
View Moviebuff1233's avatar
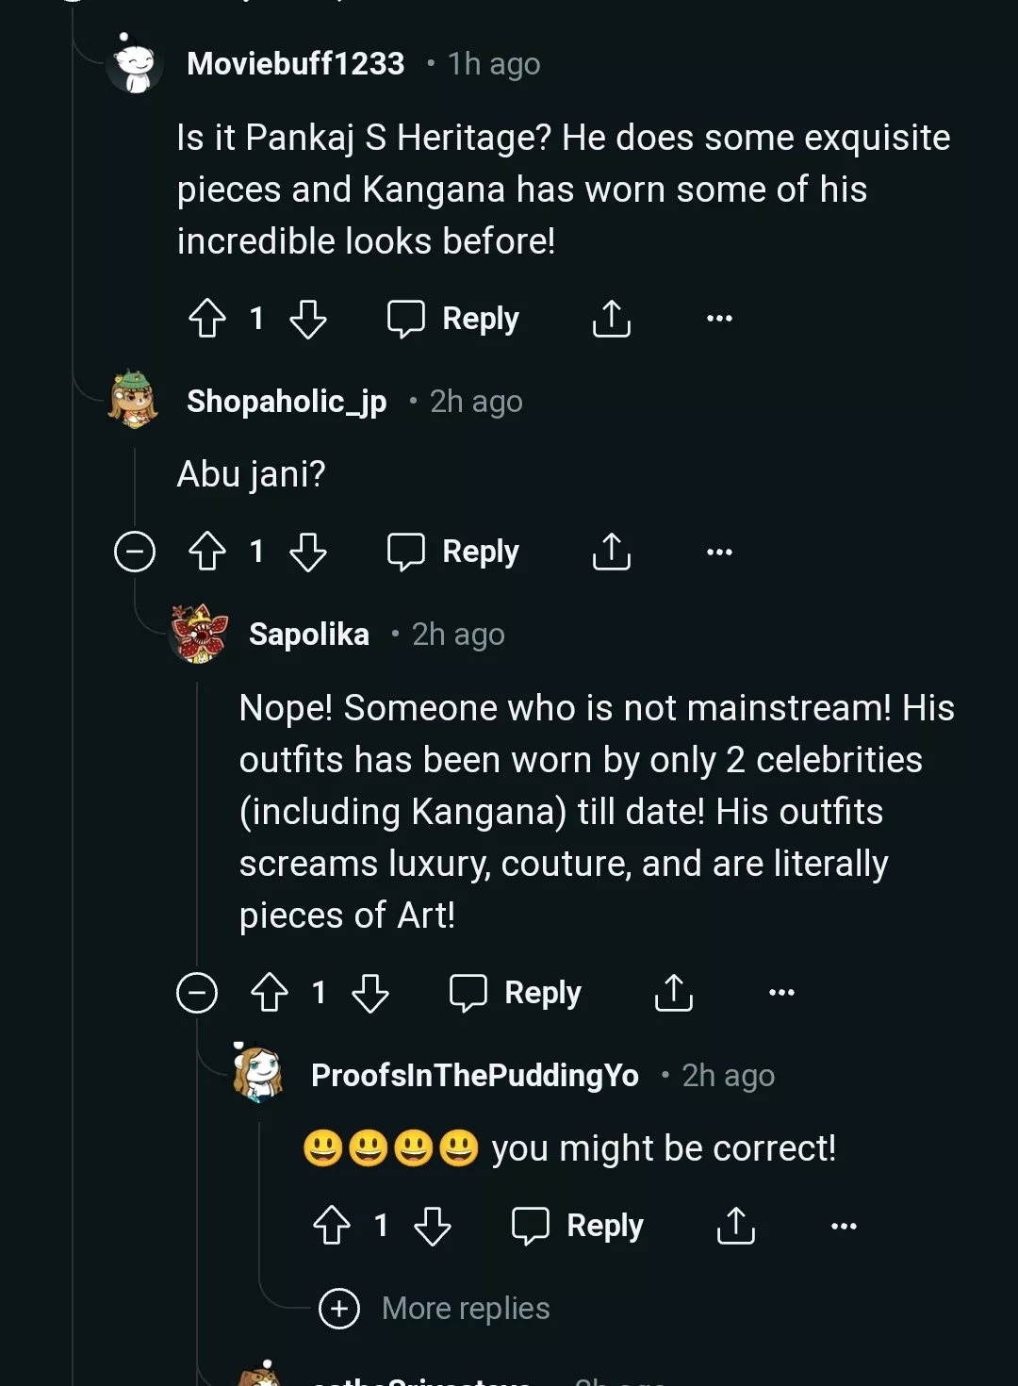[x=135, y=64]
